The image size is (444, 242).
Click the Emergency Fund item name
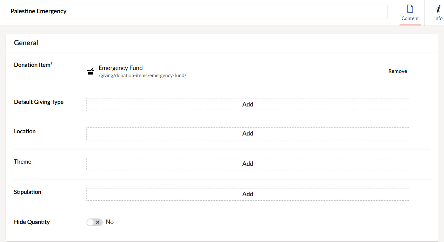click(x=121, y=68)
